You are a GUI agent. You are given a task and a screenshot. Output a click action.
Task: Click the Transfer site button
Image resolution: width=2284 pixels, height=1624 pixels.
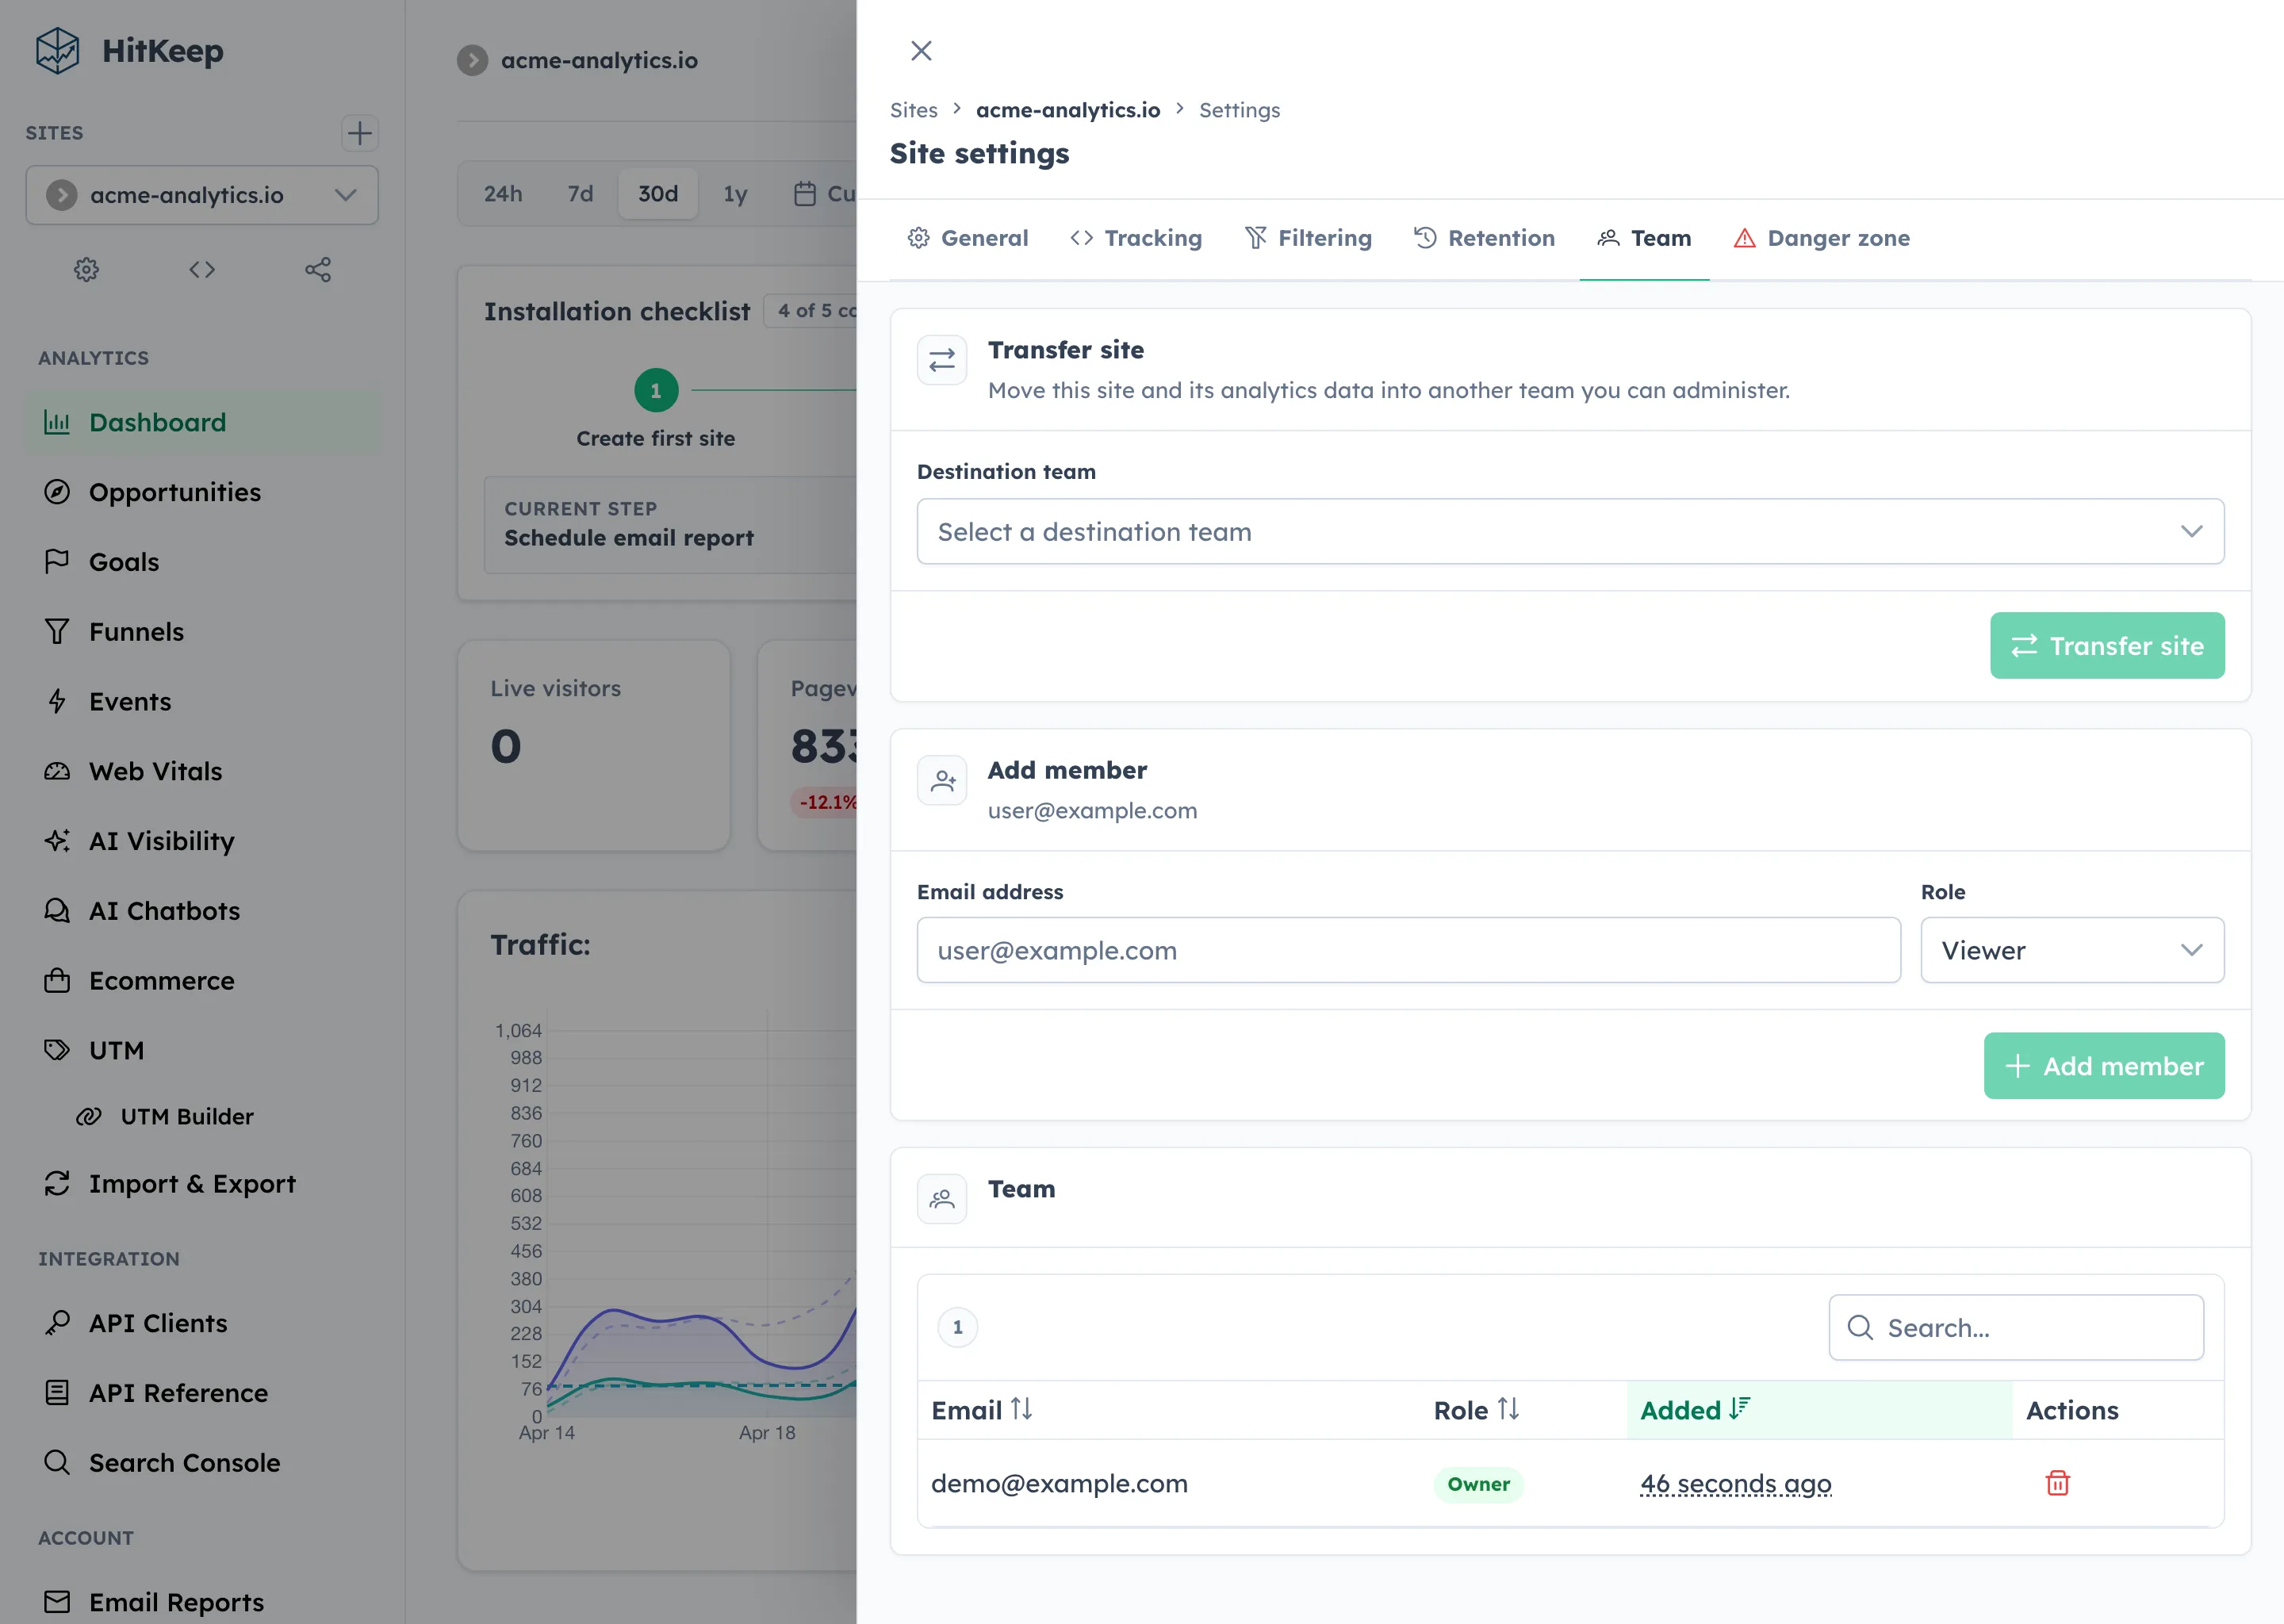[2107, 646]
